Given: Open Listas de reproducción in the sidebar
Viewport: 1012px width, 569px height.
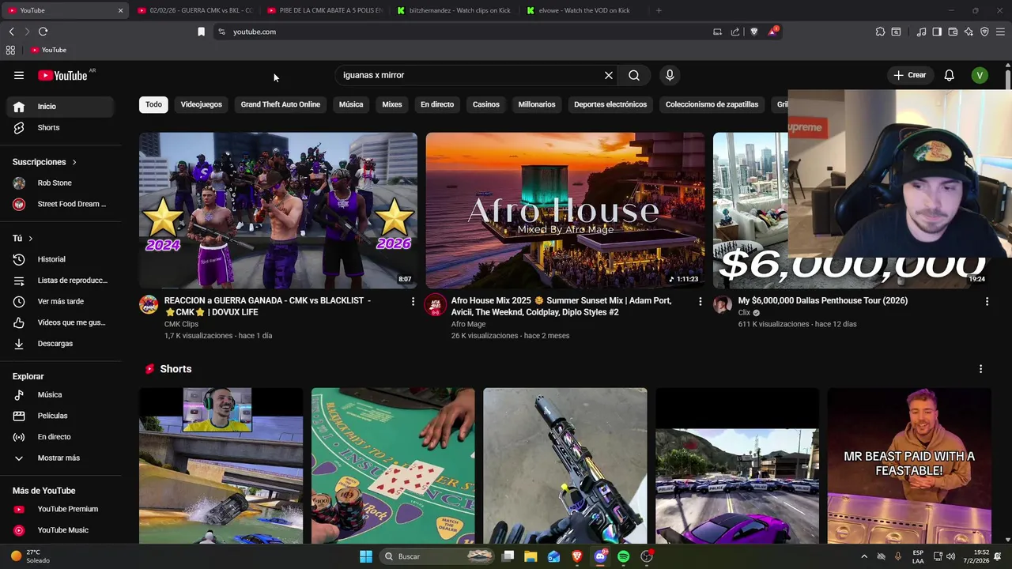Looking at the screenshot, I should [x=61, y=281].
